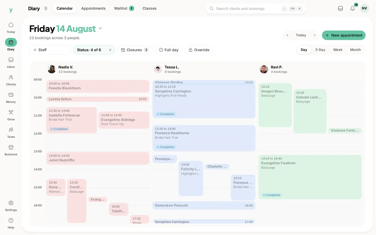
Task: Open the Waitlist tab
Action: coord(124,8)
